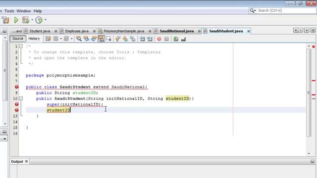Screen dimensions: 317x178
Task: Toggle rectangular selection mode
Action: click(109, 39)
